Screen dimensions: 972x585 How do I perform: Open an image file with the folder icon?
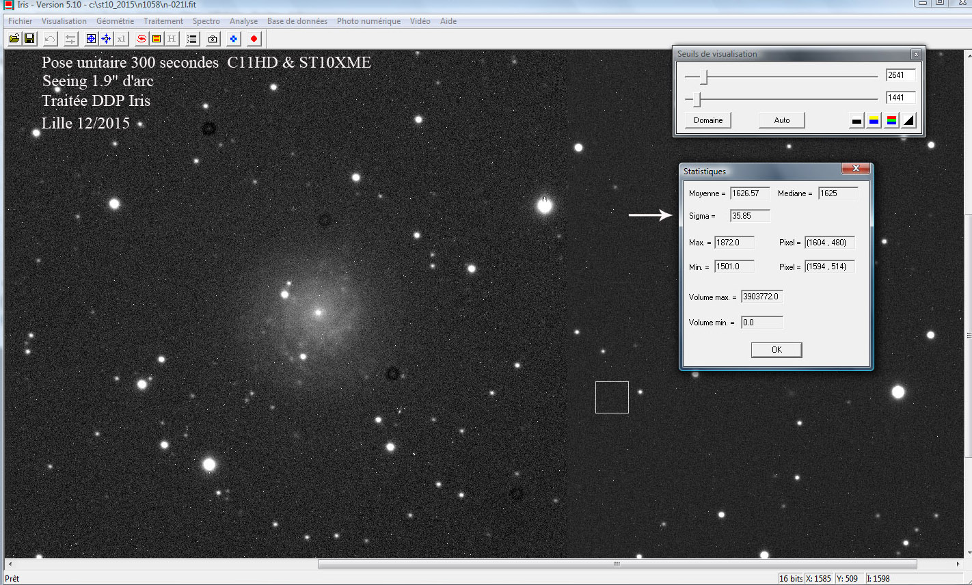coord(14,39)
